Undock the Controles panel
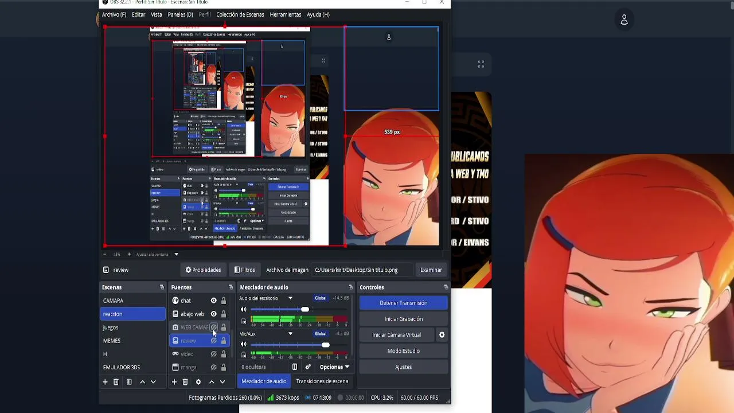This screenshot has height=413, width=734. (446, 287)
